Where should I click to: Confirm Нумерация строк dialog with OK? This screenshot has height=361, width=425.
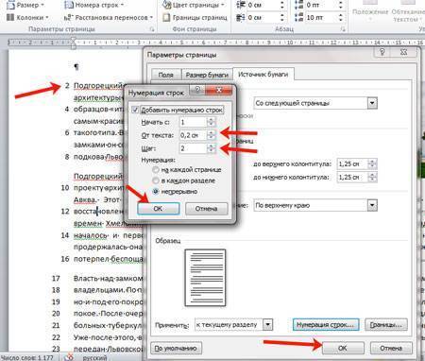click(x=159, y=209)
